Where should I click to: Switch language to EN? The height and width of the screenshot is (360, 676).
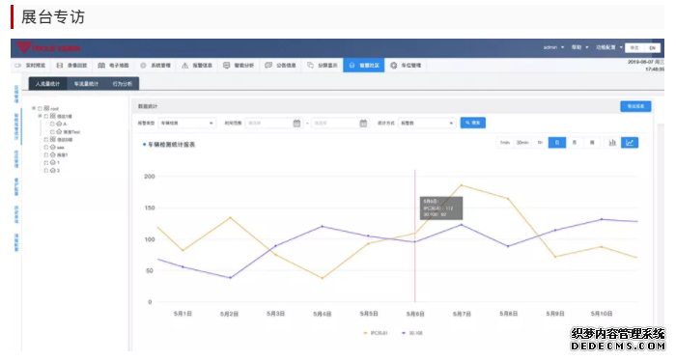coord(652,48)
